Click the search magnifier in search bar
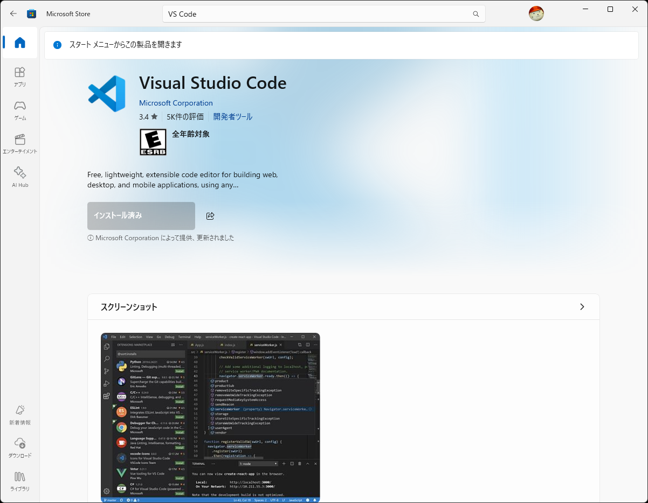Screen dimensions: 648x503 (x=475, y=14)
